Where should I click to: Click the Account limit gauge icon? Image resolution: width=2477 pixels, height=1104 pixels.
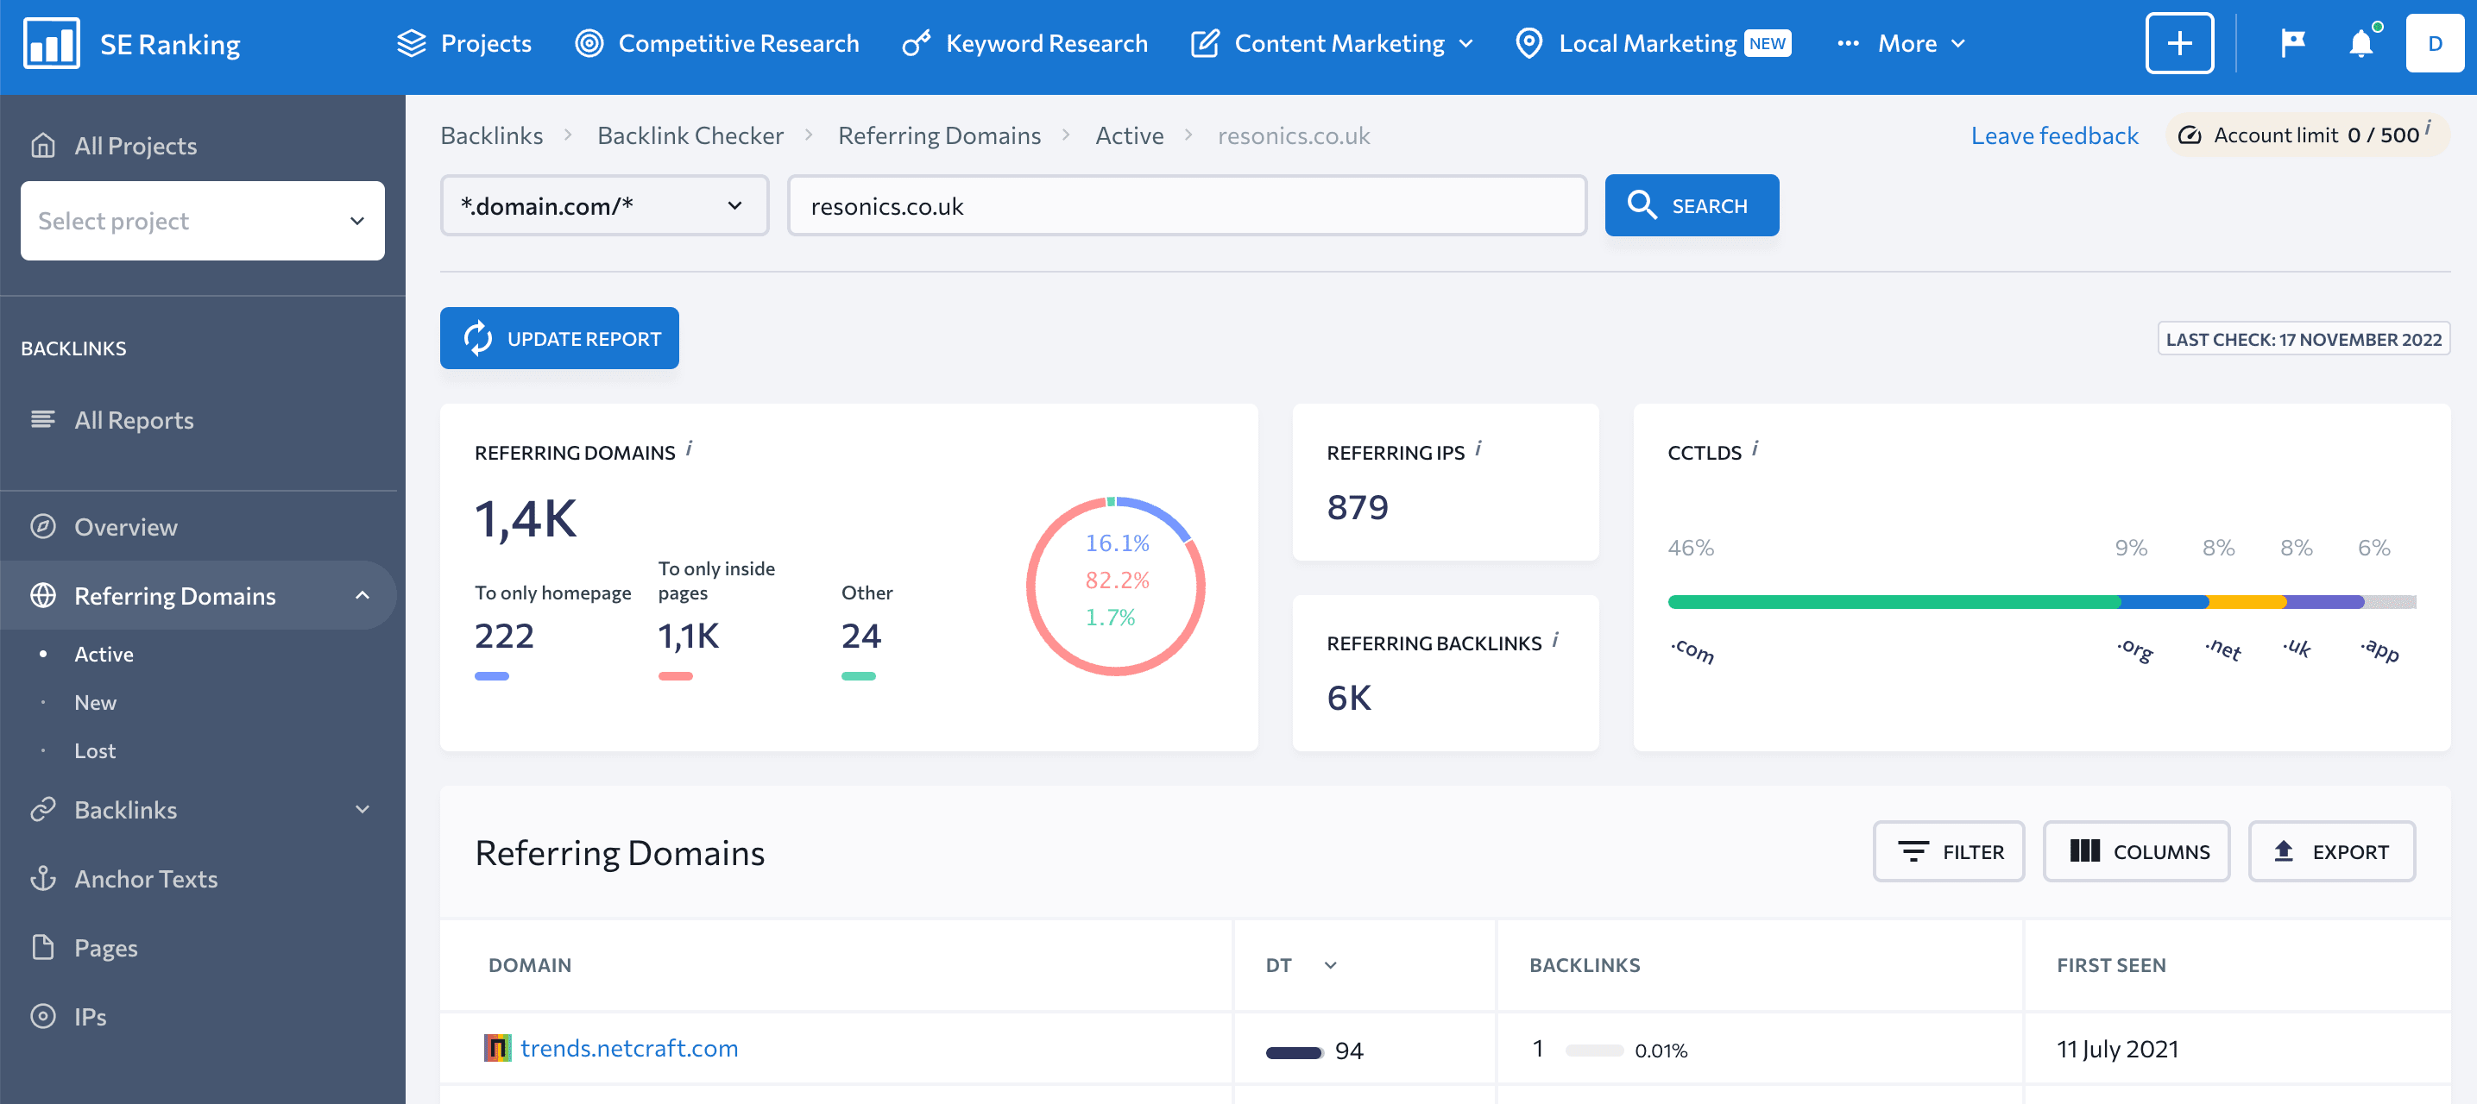[x=2190, y=135]
